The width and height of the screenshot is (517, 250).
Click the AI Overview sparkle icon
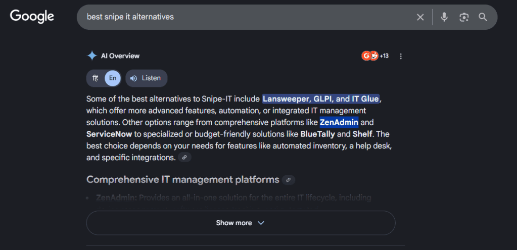click(x=92, y=56)
